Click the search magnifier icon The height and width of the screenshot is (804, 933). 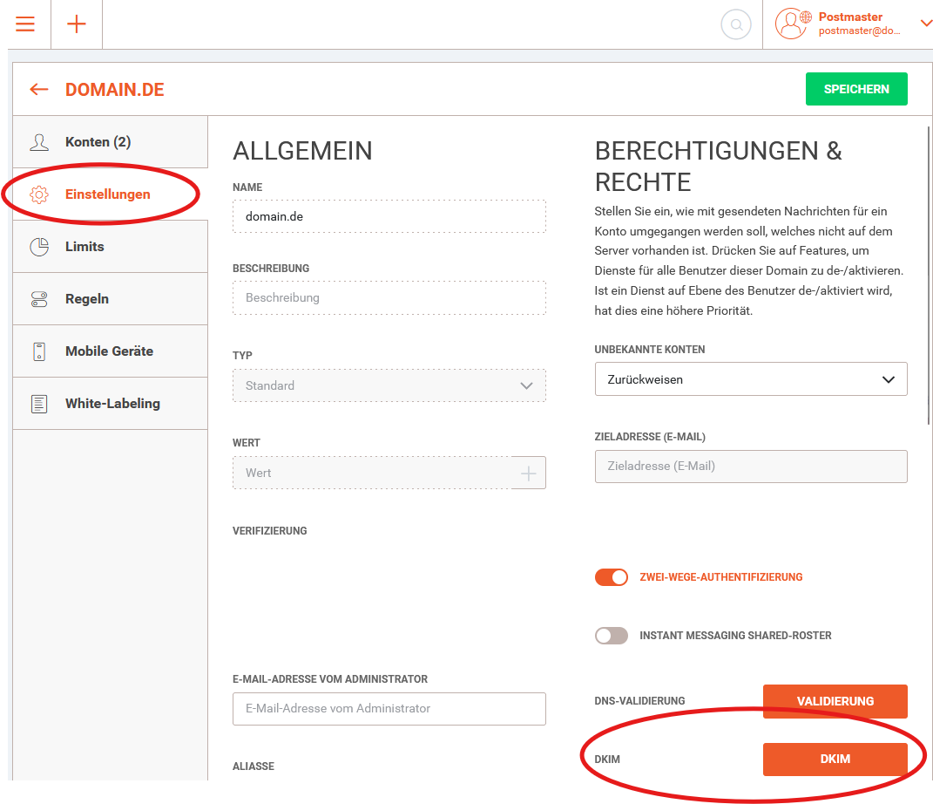pyautogui.click(x=736, y=24)
